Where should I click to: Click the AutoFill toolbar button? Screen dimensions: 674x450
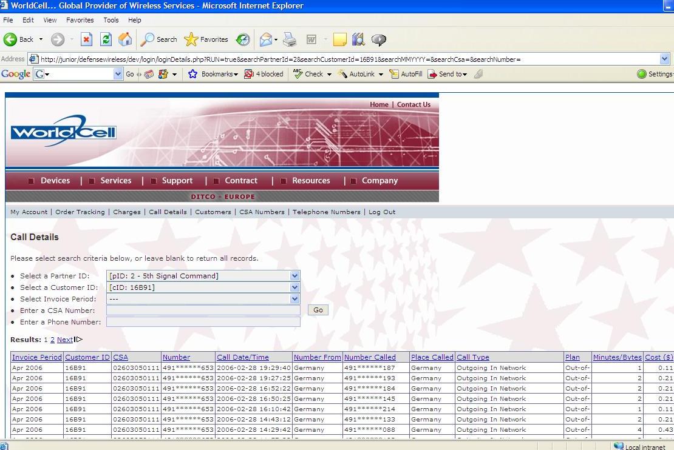[x=406, y=74]
